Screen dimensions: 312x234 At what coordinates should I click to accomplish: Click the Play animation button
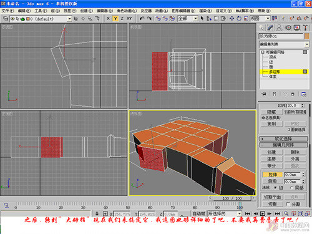[x=263, y=213]
